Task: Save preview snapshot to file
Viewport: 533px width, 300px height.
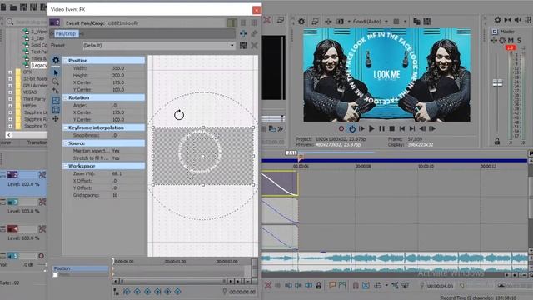Action: (x=427, y=22)
